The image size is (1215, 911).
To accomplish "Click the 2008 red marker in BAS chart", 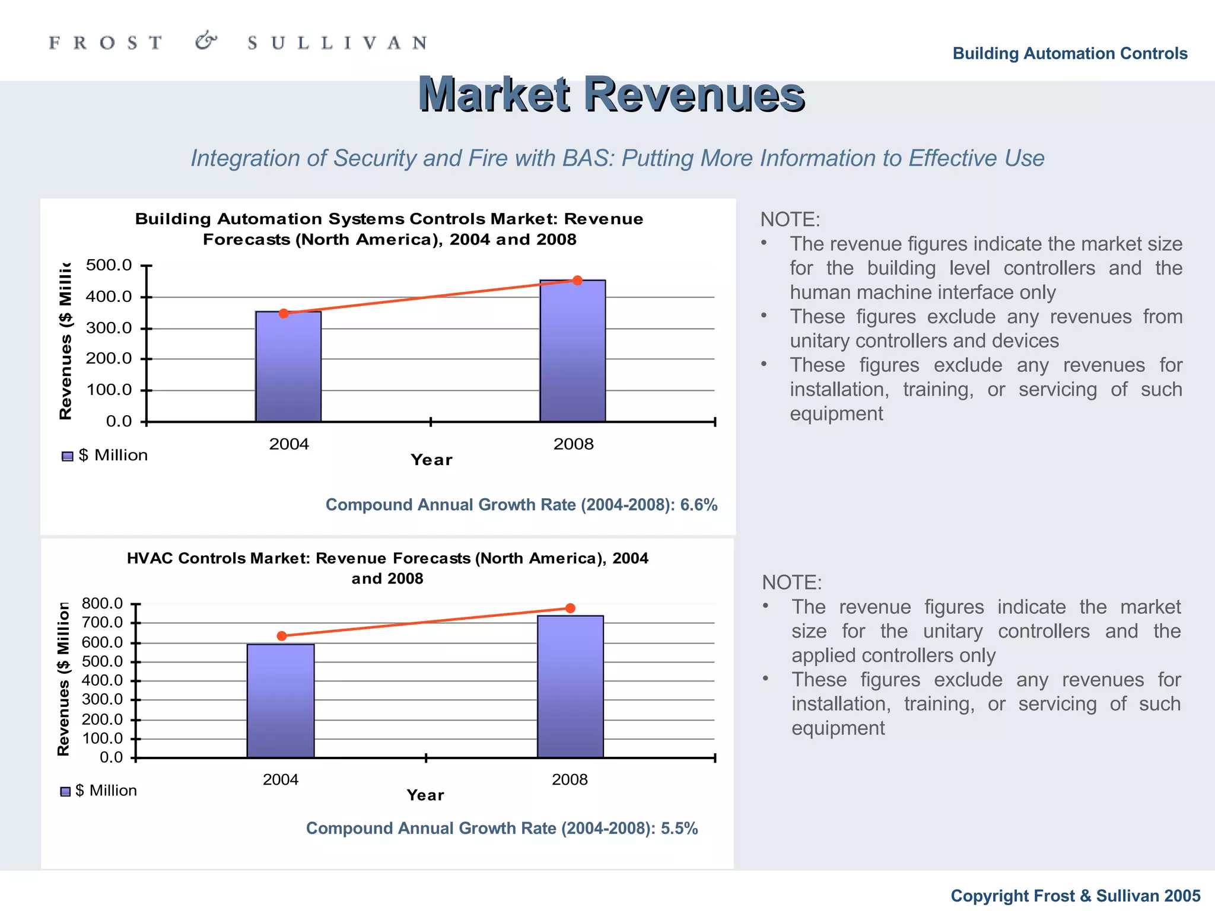I will [x=577, y=281].
